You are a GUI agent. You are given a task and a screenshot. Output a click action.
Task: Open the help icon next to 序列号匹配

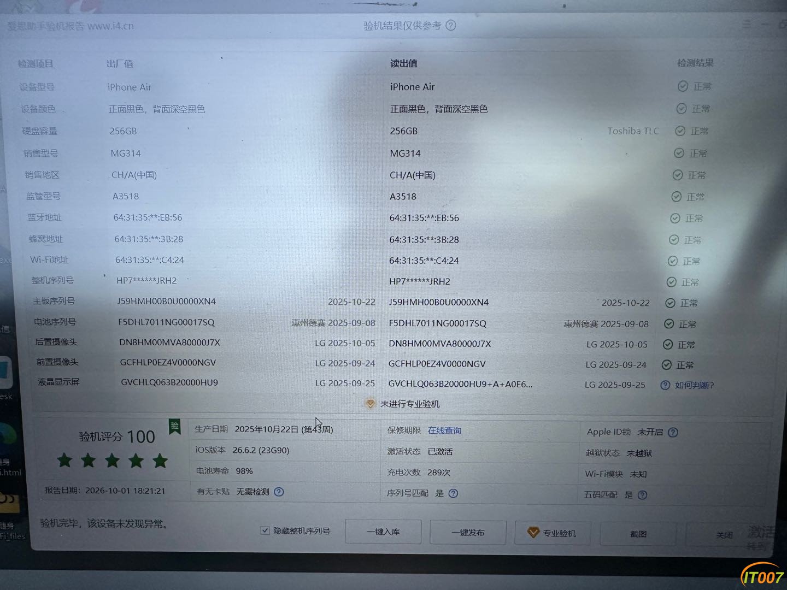pyautogui.click(x=453, y=493)
